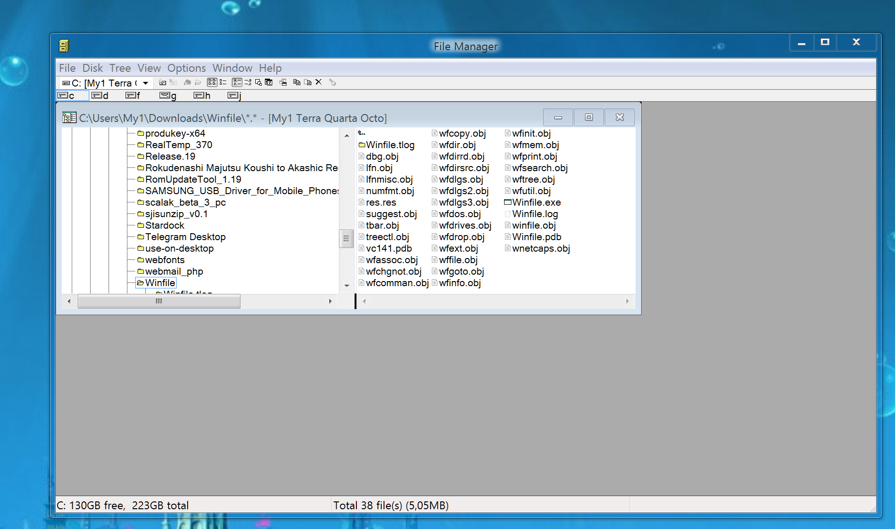The height and width of the screenshot is (529, 895).
Task: Go to the parent directory entry
Action: (361, 133)
